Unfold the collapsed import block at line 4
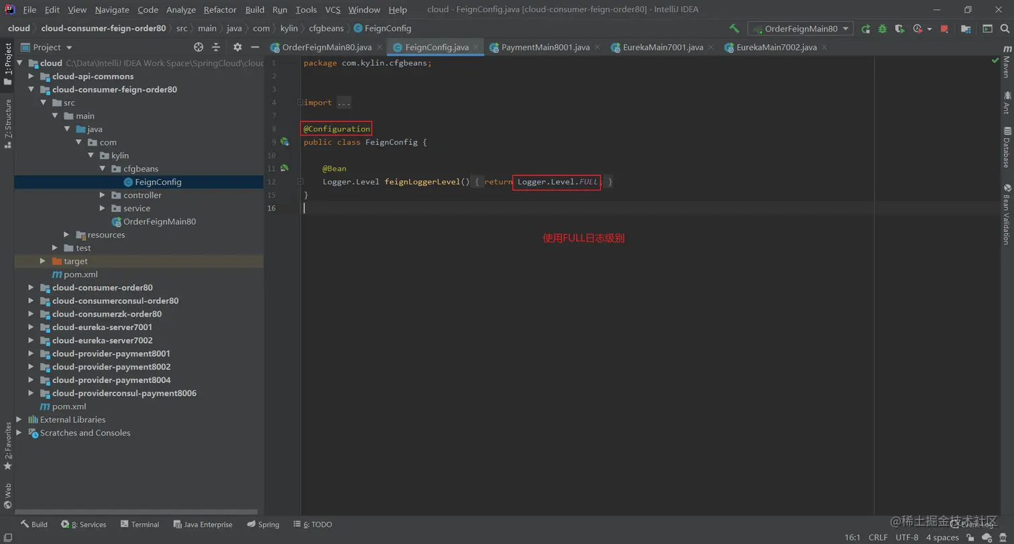The image size is (1014, 544). point(300,103)
